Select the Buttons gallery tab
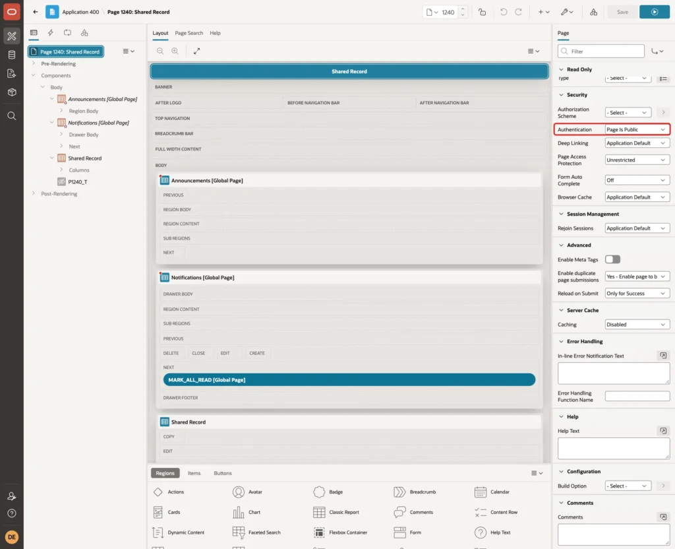This screenshot has width=675, height=549. tap(223, 473)
